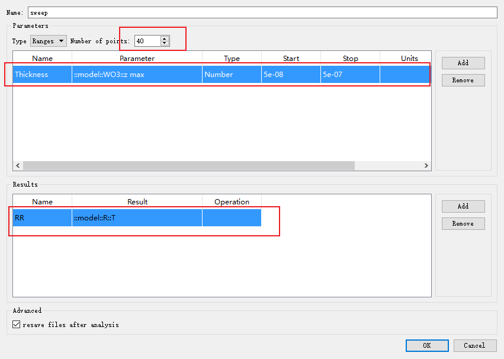Image resolution: width=504 pixels, height=359 pixels.
Task: Confirm the sweep with OK button
Action: coord(426,345)
